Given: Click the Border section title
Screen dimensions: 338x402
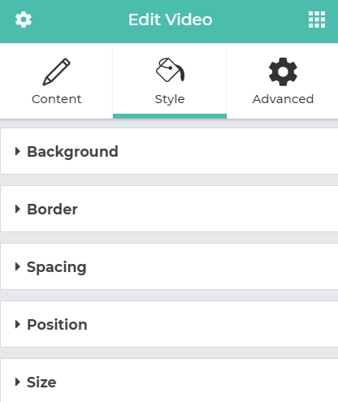Looking at the screenshot, I should (52, 210).
